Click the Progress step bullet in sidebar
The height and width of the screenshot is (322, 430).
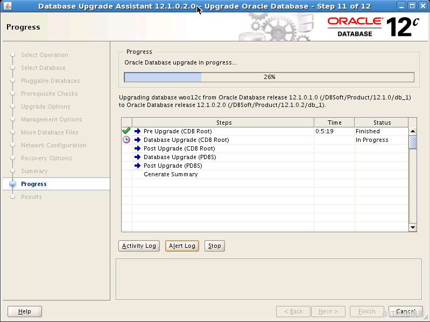12,184
